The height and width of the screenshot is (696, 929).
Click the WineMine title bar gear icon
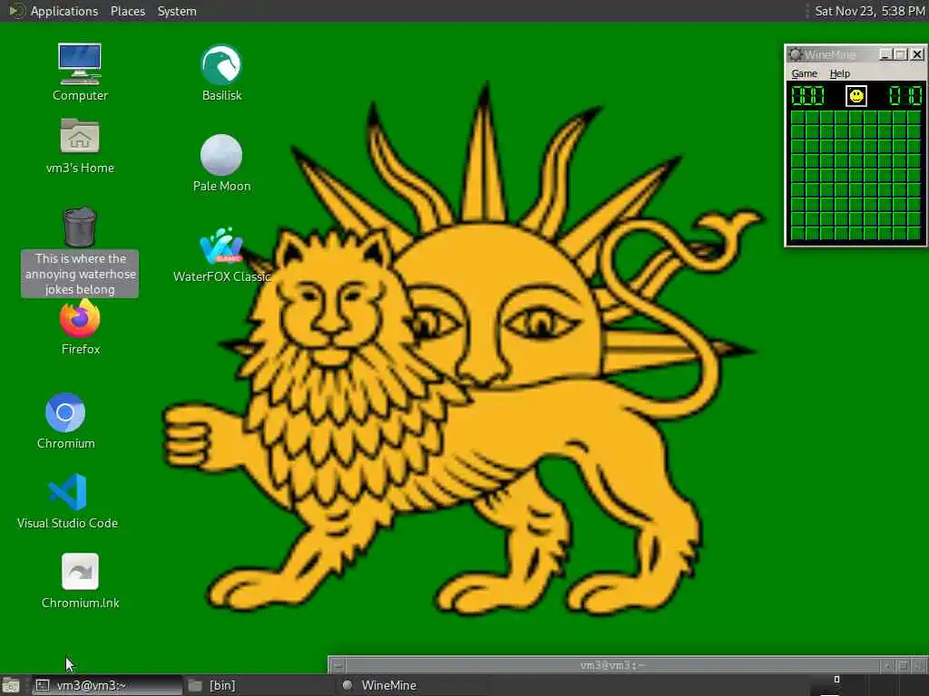point(796,54)
